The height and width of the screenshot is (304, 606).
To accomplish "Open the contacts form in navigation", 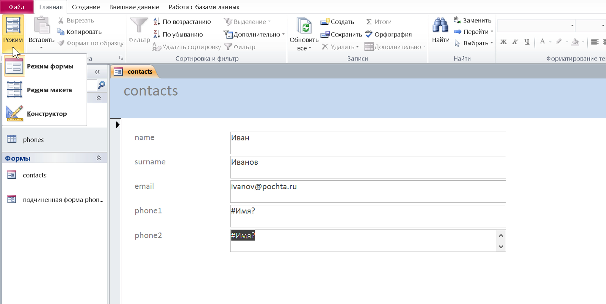I will tap(55, 175).
